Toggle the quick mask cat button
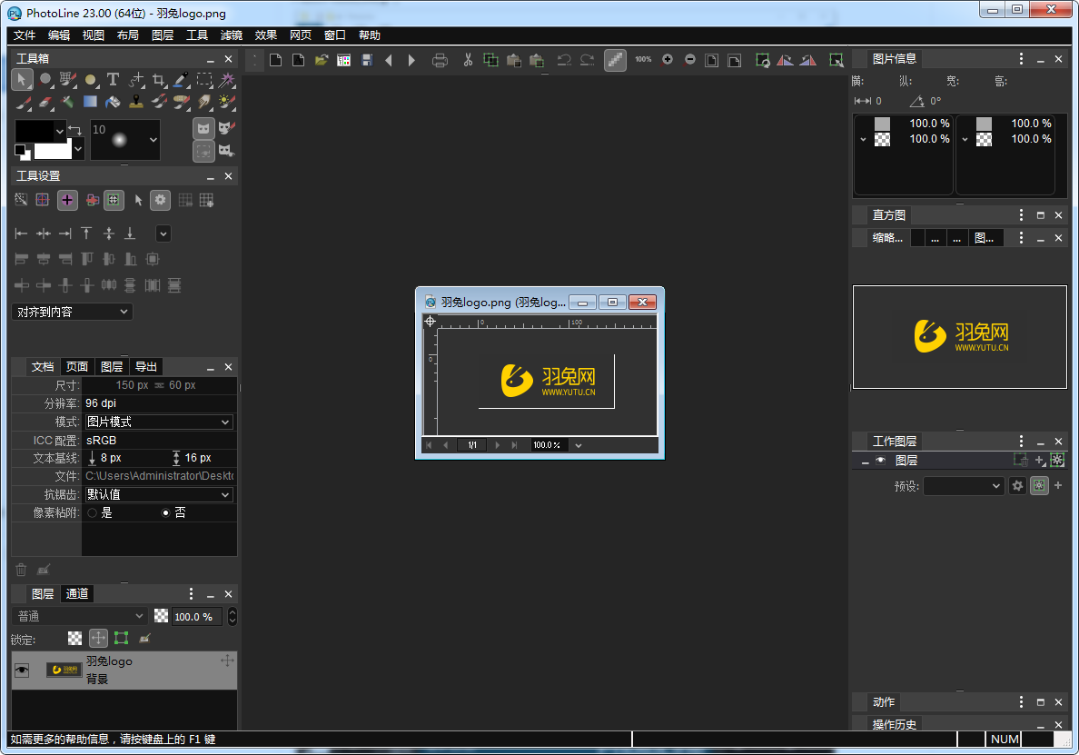This screenshot has width=1079, height=755. [x=203, y=129]
